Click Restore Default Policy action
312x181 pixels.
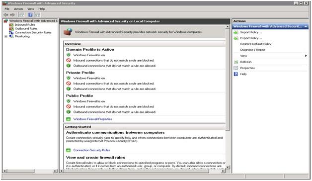(256, 44)
